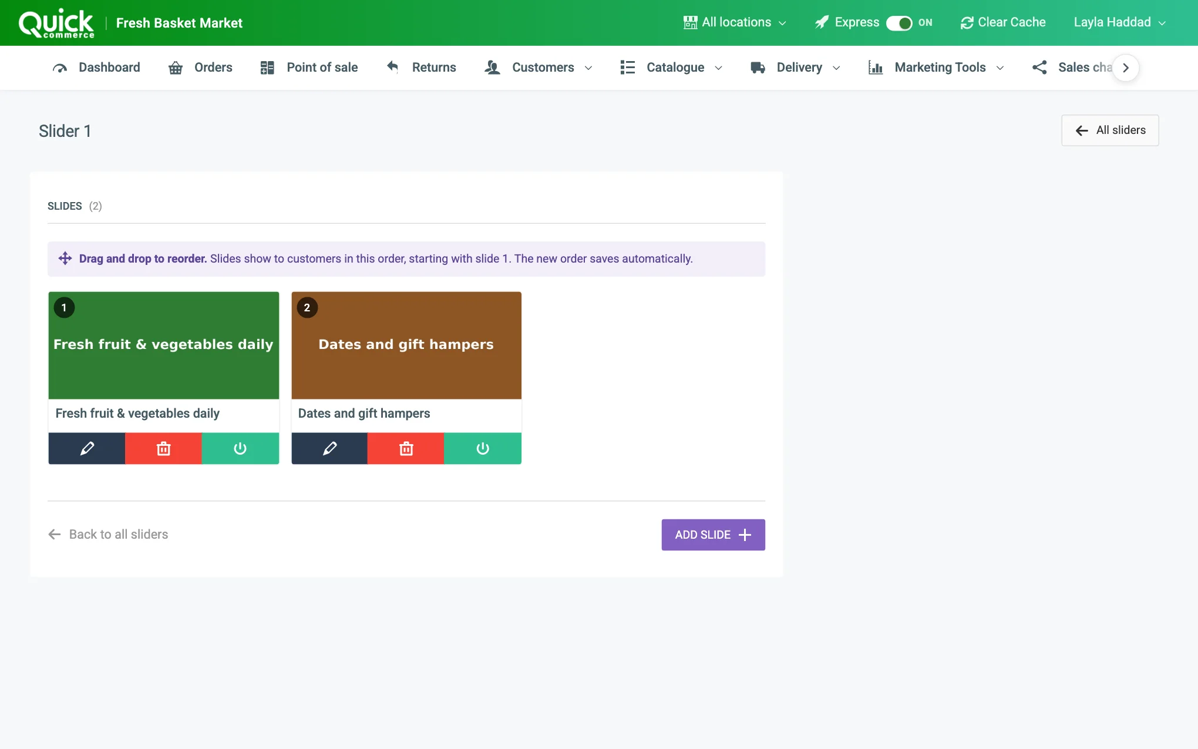
Task: Click the Dashboard gauge icon
Action: pyautogui.click(x=60, y=68)
